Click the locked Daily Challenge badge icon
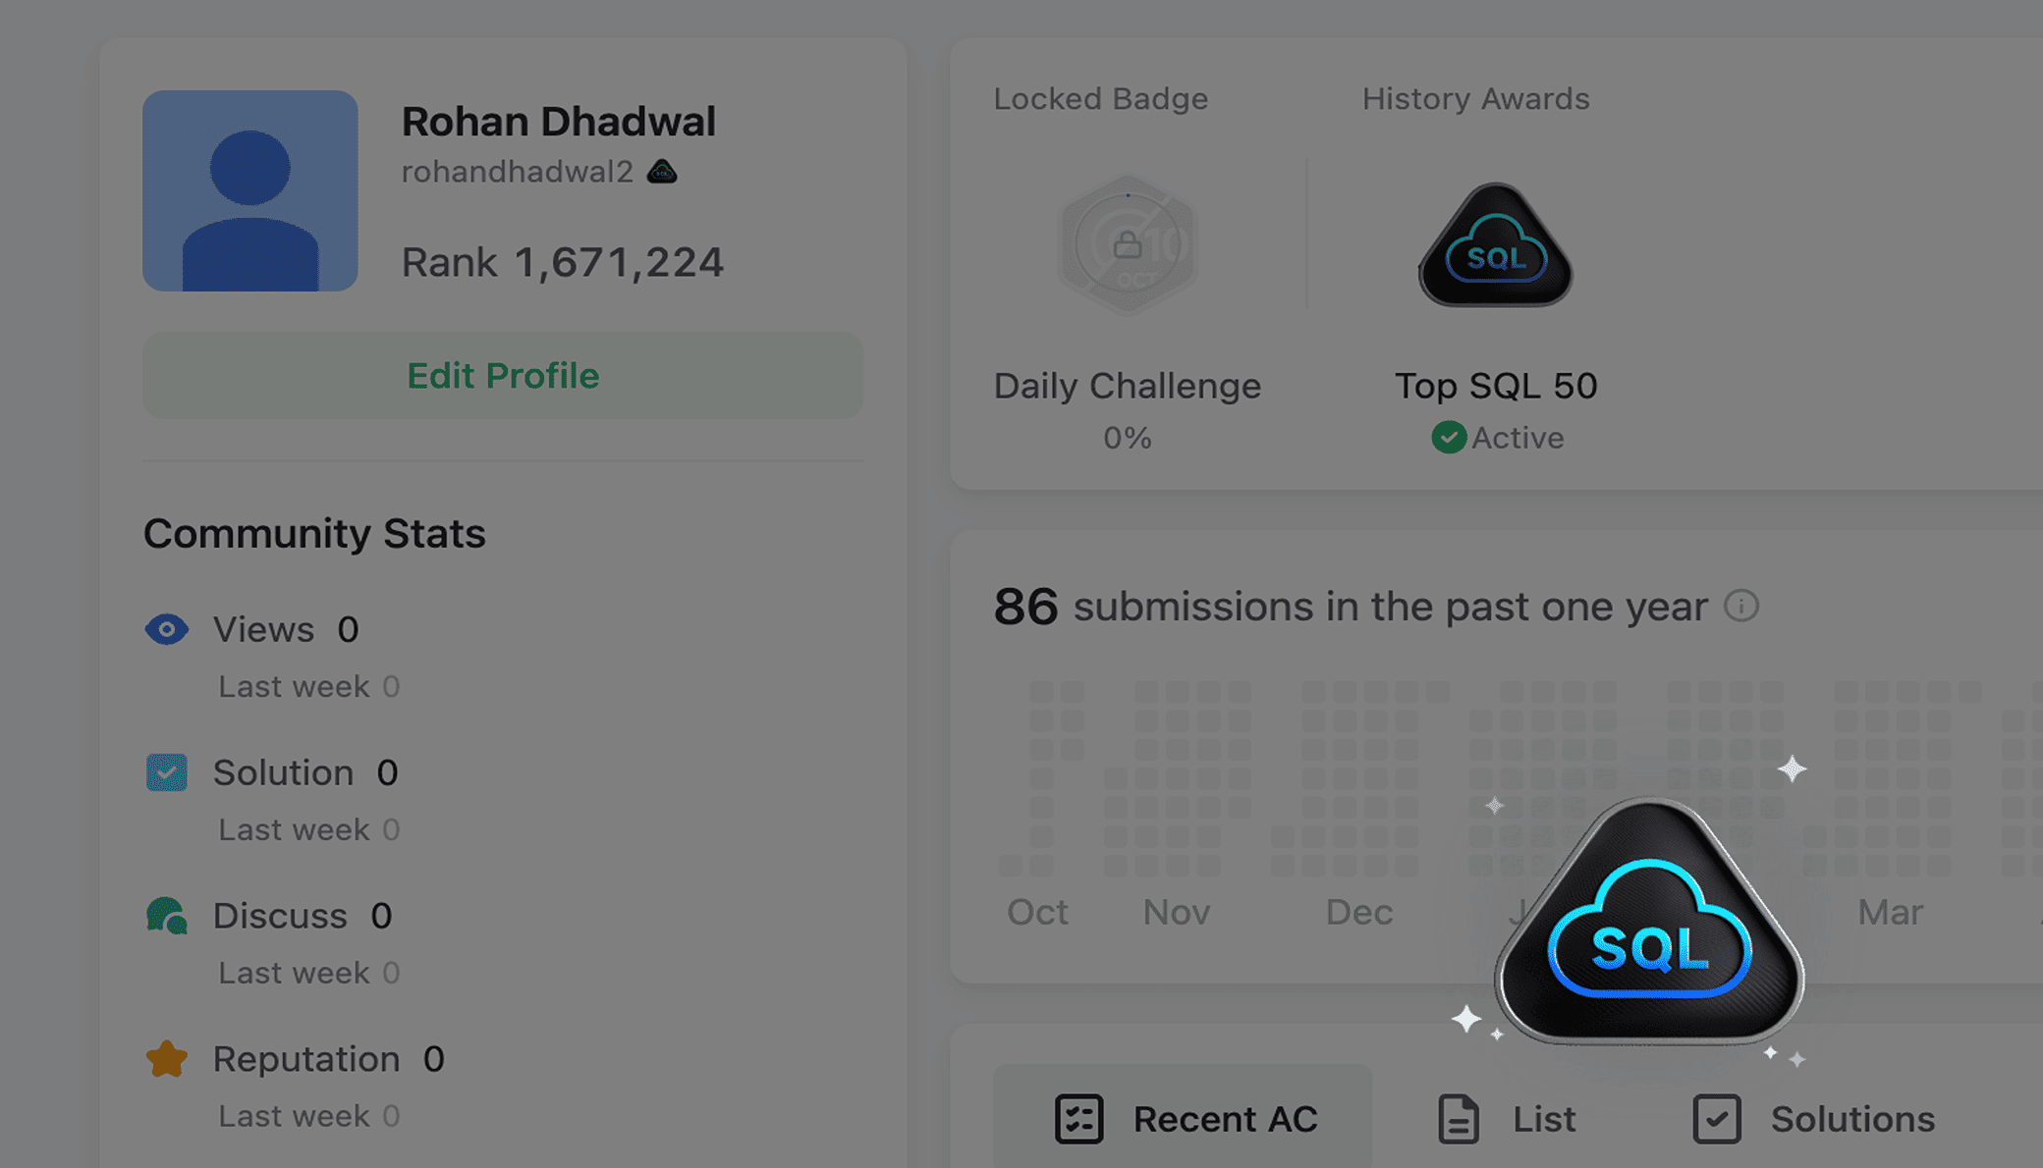 click(1128, 244)
